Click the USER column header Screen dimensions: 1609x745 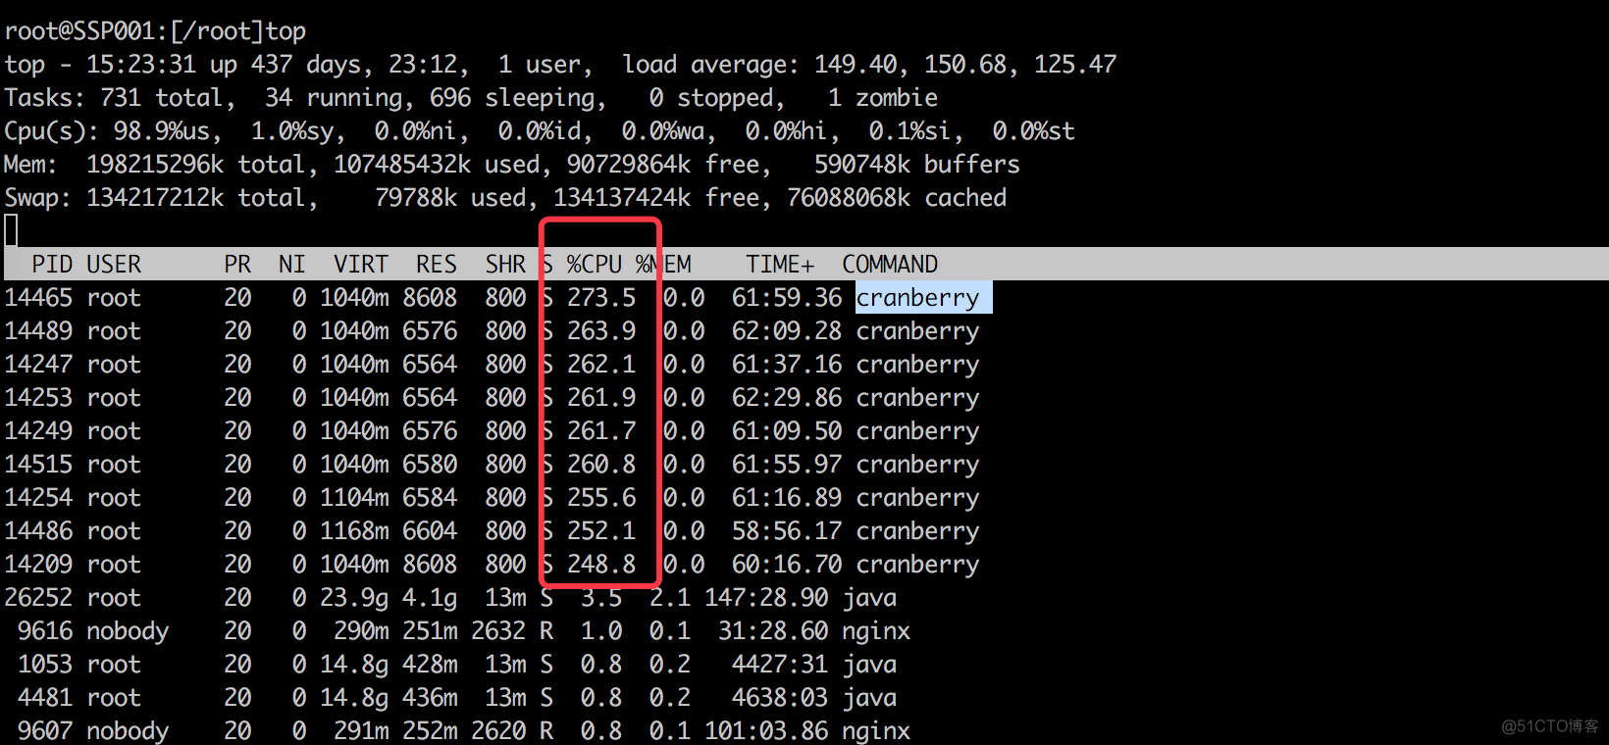click(x=114, y=265)
